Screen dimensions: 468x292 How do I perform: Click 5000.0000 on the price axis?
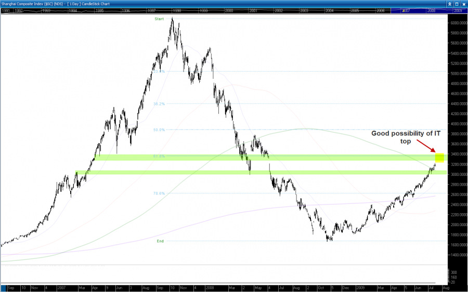(459, 74)
